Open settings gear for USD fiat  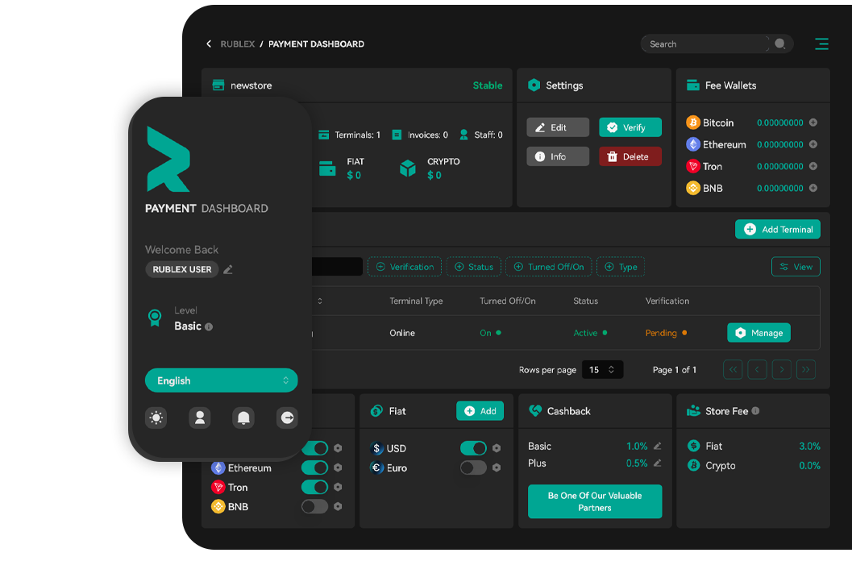click(x=496, y=448)
